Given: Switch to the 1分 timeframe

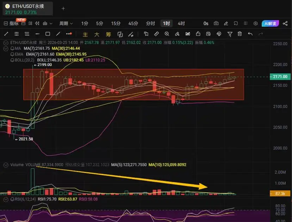Looking at the screenshot, I should pyautogui.click(x=85, y=24).
